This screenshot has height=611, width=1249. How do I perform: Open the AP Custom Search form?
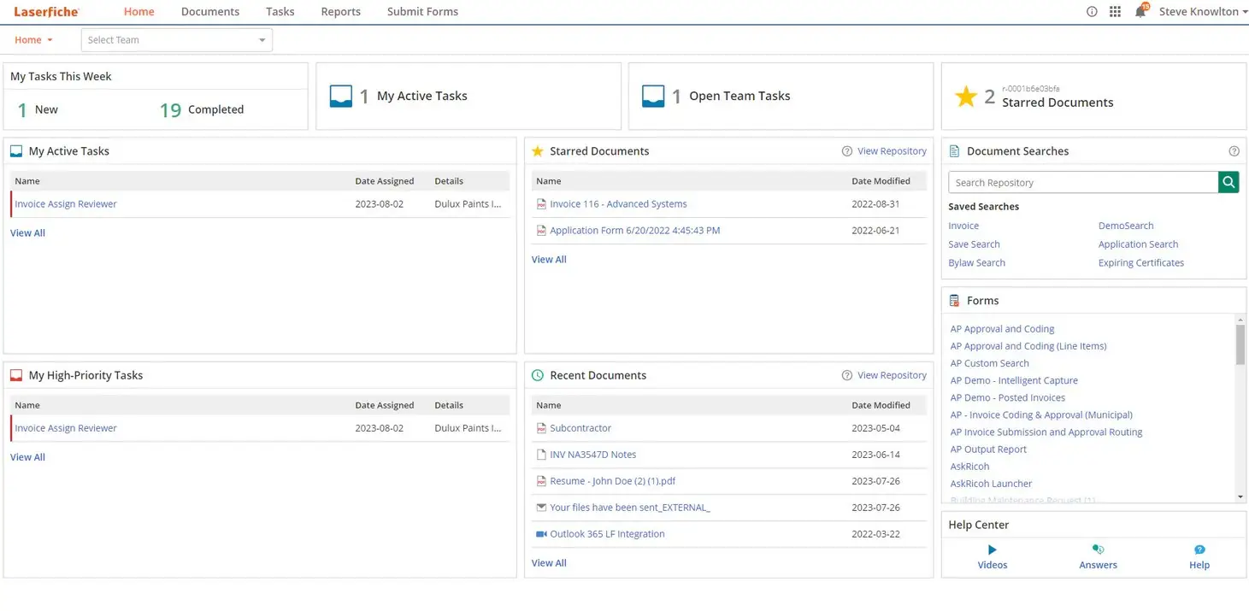(989, 363)
